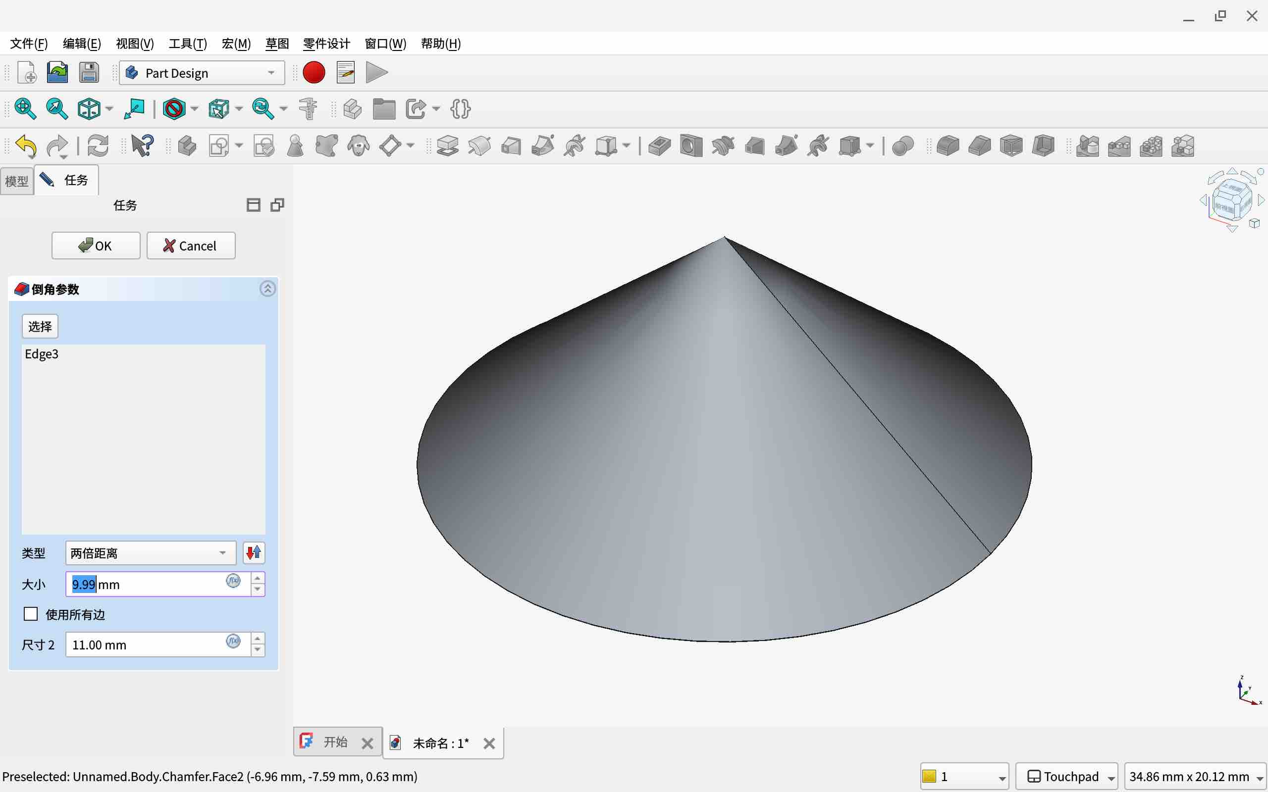Open the Part Design workbench dropdown

(202, 73)
